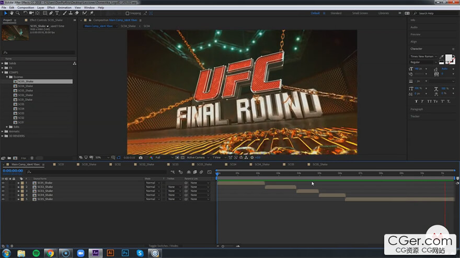The image size is (460, 258).
Task: Click the new composition icon in Project panel
Action: 15,158
